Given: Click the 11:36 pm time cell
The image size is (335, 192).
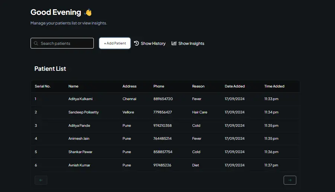Looking at the screenshot, I should tap(271, 152).
